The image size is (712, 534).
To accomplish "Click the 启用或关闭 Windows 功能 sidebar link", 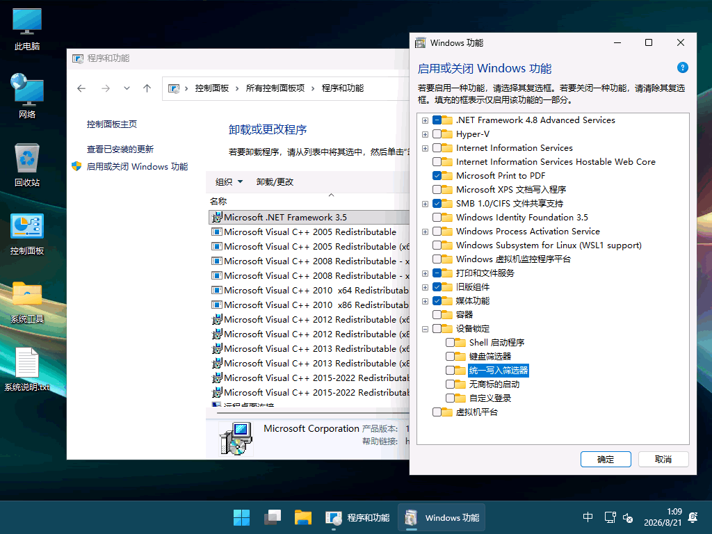I will pyautogui.click(x=137, y=167).
